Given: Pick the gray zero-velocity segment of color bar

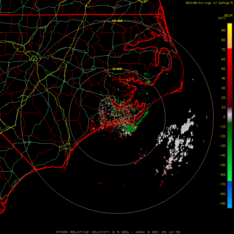Looking at the screenshot, I should [230, 115].
